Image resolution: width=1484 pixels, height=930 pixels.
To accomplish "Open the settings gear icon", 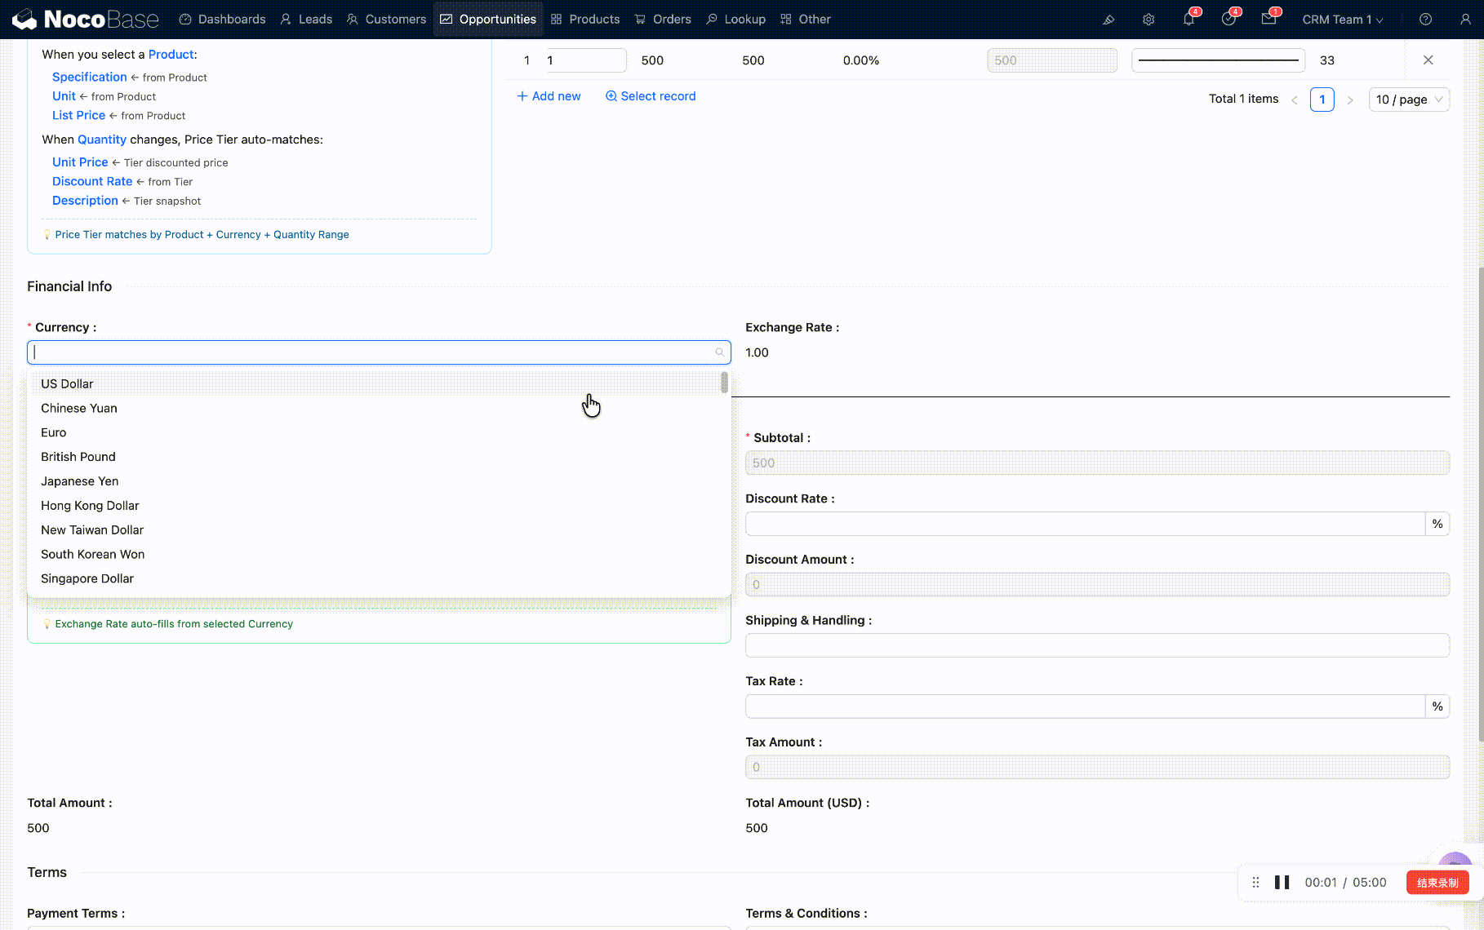I will pos(1149,20).
